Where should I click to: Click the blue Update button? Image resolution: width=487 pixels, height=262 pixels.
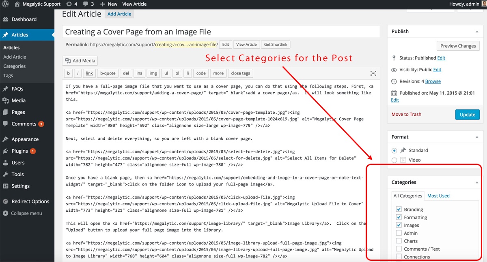pos(467,115)
